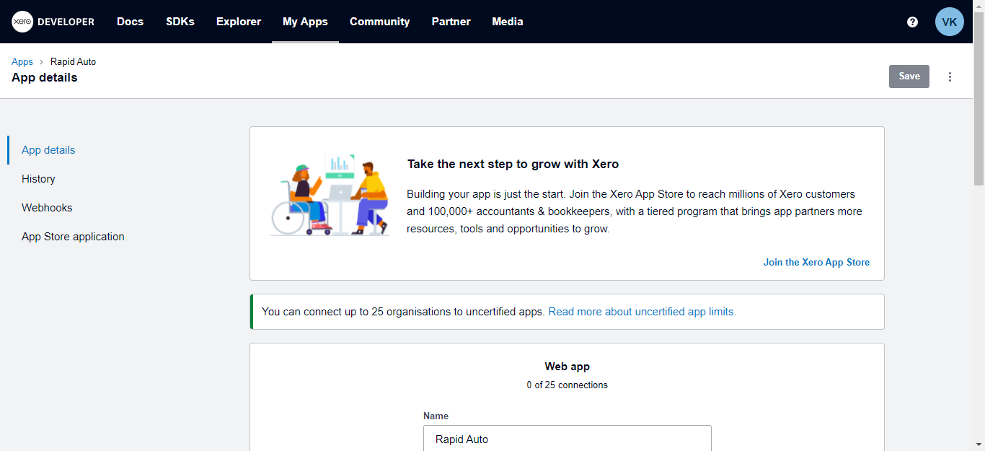Screen dimensions: 985x451
Task: Navigate to the Media page
Action: 507,22
